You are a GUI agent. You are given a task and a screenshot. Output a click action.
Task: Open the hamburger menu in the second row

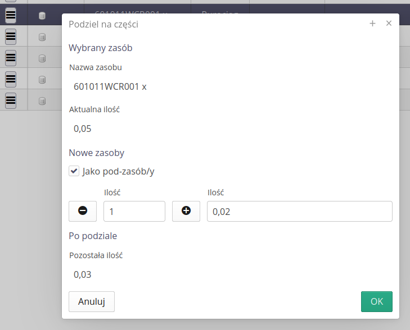[x=11, y=37]
